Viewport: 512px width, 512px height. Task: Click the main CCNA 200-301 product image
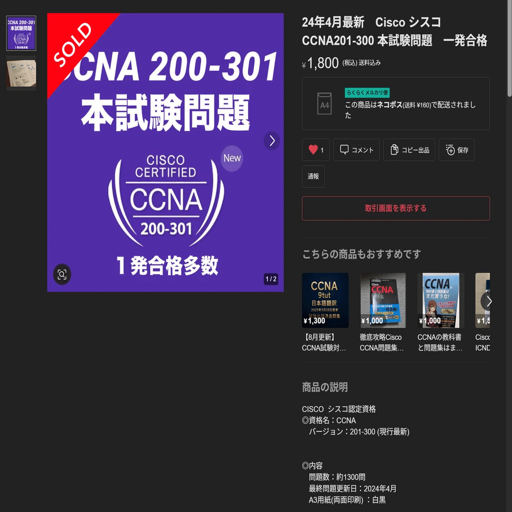click(165, 152)
